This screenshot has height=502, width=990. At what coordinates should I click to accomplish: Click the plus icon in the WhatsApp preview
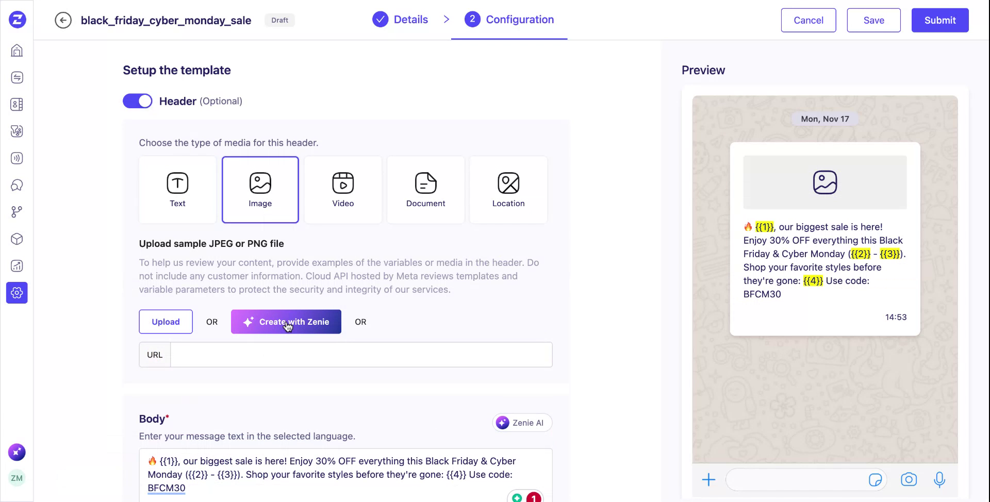[x=708, y=479]
